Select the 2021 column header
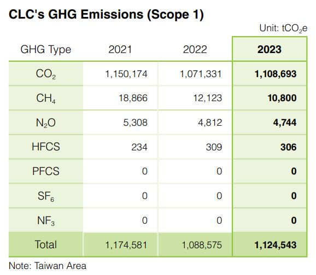This screenshot has height=275, width=316. click(x=120, y=50)
